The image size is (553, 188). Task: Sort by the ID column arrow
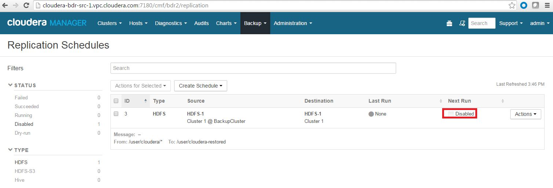point(145,101)
